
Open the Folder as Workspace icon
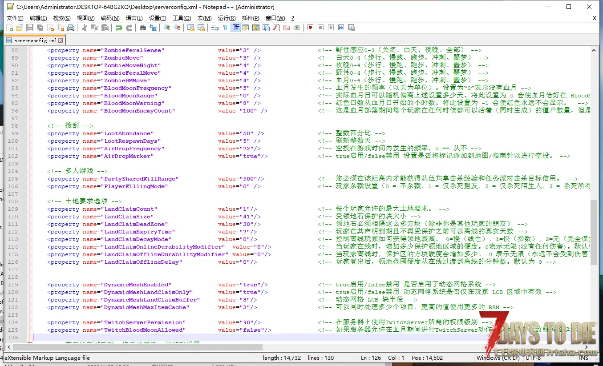pos(287,28)
